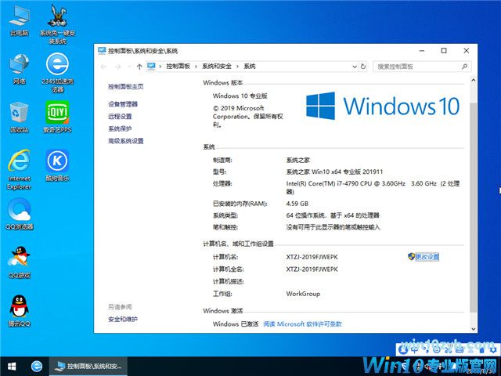Open the 此电脑 desktop icon
This screenshot has width=501, height=376.
pyautogui.click(x=19, y=20)
